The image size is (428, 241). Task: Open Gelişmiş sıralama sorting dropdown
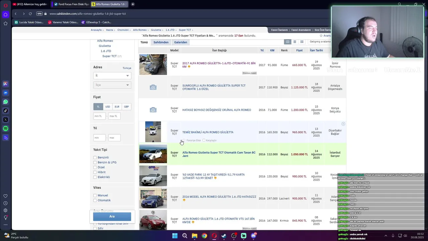(320, 42)
